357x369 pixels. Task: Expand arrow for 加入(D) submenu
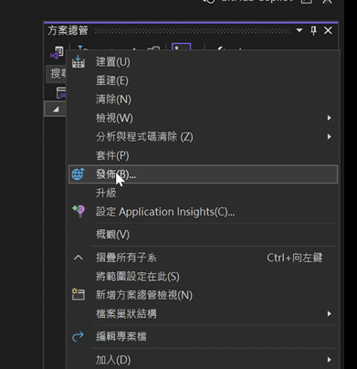pos(329,360)
